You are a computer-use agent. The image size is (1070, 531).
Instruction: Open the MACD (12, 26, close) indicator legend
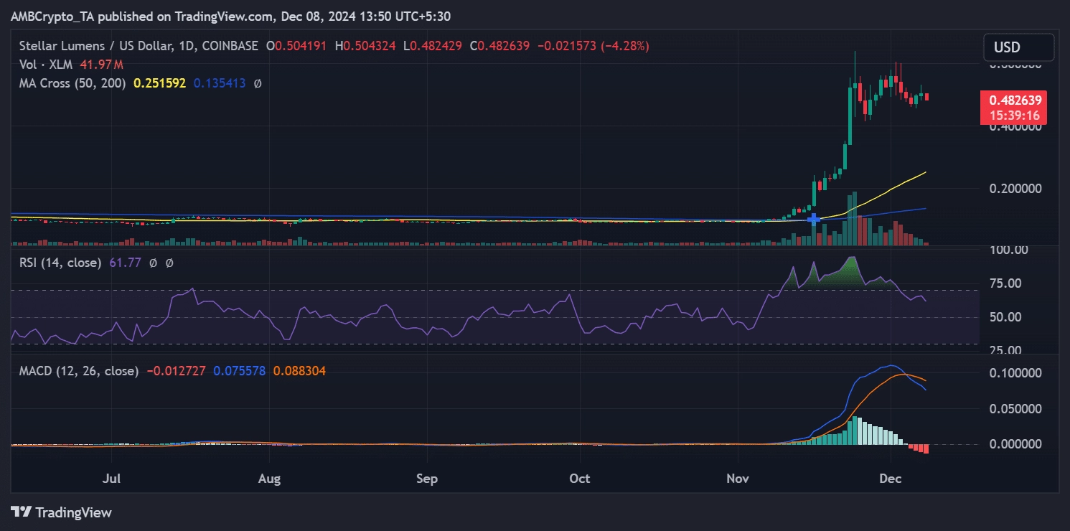pos(79,371)
